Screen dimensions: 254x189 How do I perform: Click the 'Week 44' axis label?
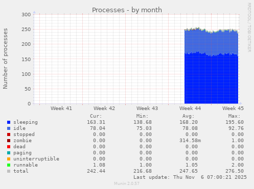pos(190,109)
